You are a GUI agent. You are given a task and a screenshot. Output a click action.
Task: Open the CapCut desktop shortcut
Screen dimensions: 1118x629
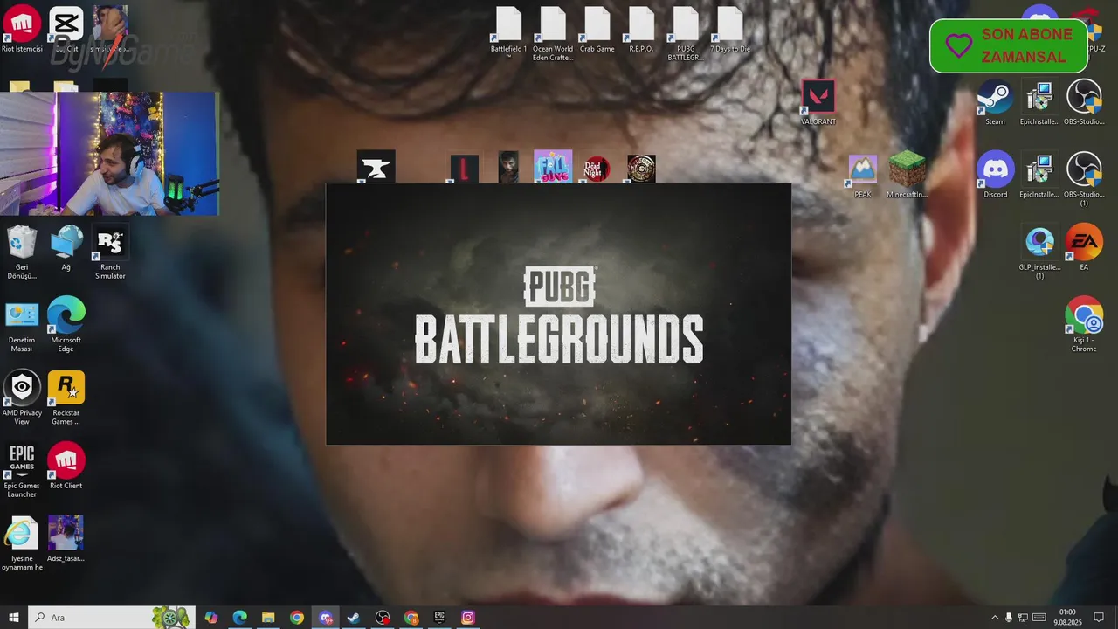[66, 30]
